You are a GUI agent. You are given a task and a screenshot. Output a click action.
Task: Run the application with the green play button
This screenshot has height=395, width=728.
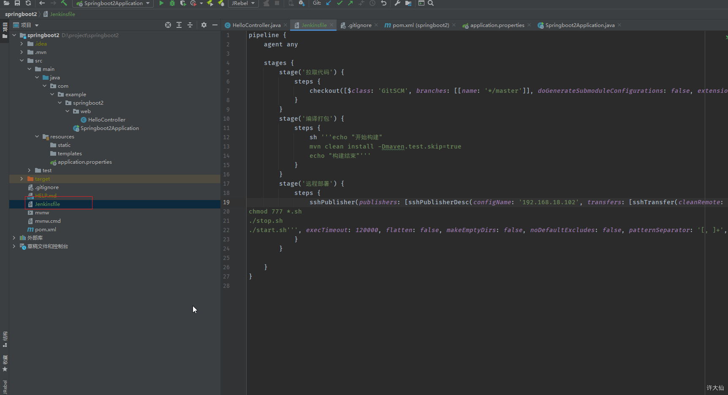click(161, 3)
